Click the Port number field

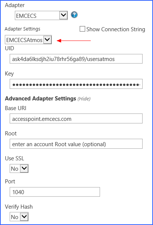(55, 192)
